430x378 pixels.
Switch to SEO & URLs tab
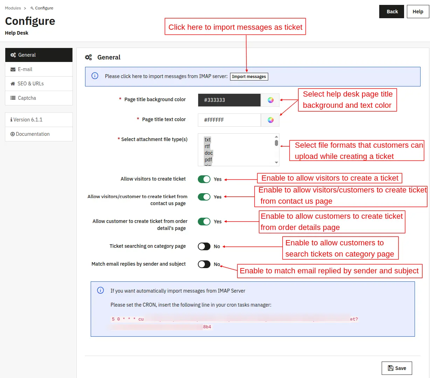tap(39, 84)
